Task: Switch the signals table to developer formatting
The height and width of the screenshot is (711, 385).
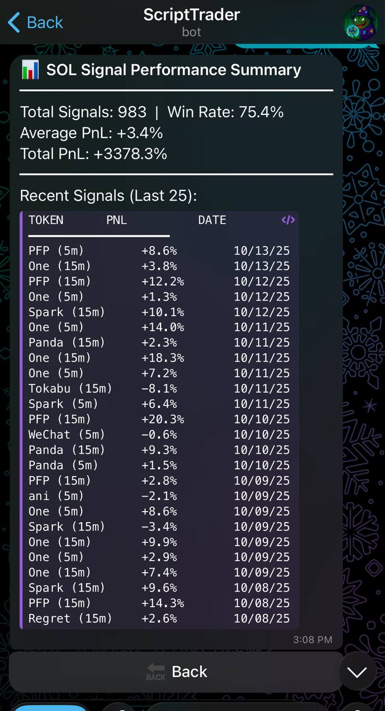Action: 287,220
